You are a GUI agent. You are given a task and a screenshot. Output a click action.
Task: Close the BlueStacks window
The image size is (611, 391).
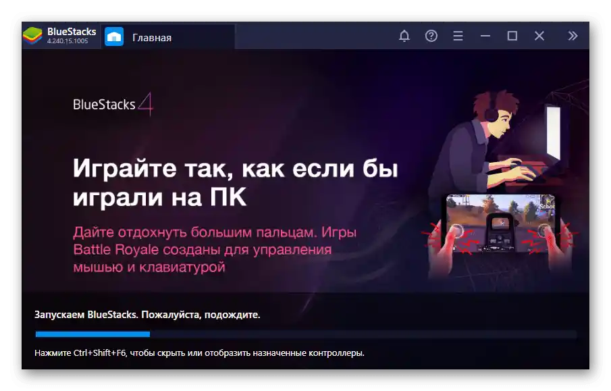pyautogui.click(x=539, y=36)
